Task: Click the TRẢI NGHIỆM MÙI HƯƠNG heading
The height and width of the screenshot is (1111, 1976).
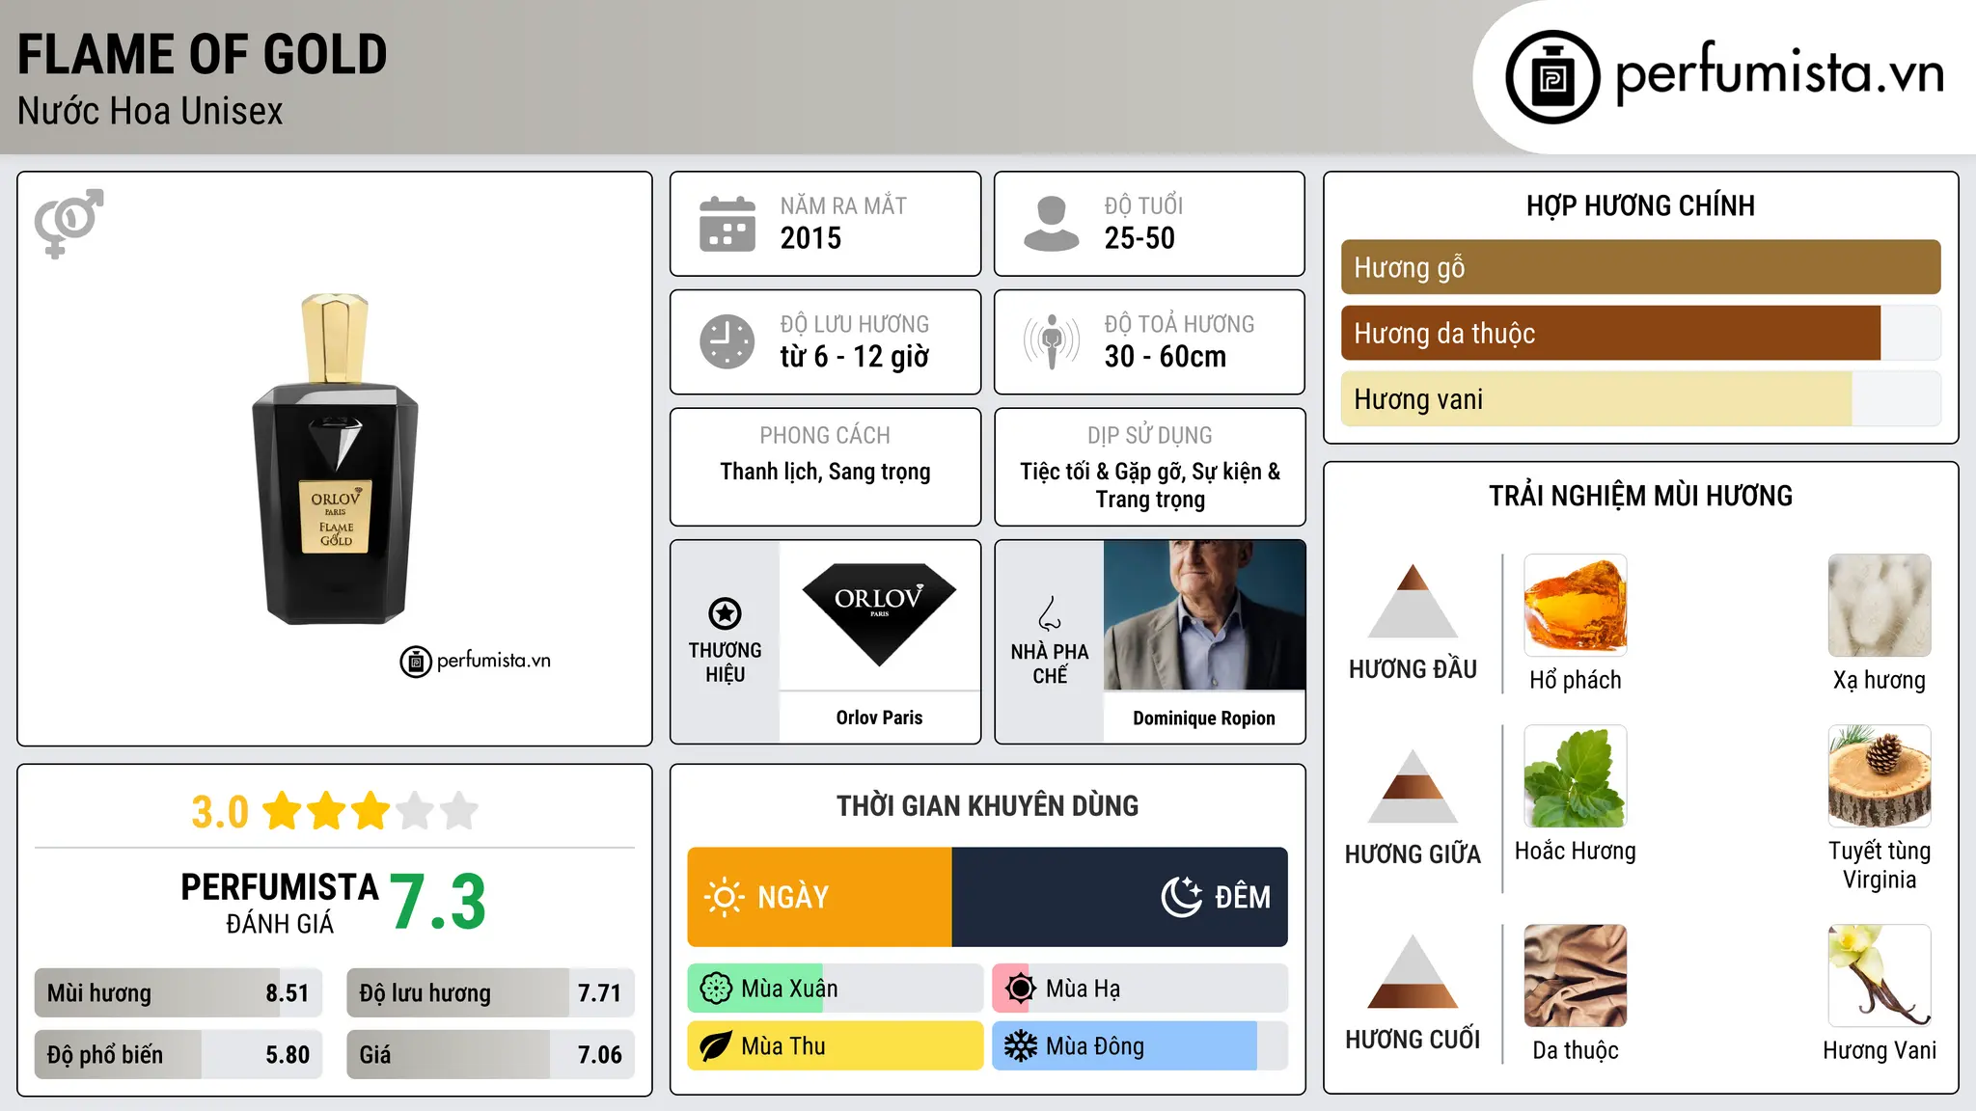Action: (x=1640, y=496)
